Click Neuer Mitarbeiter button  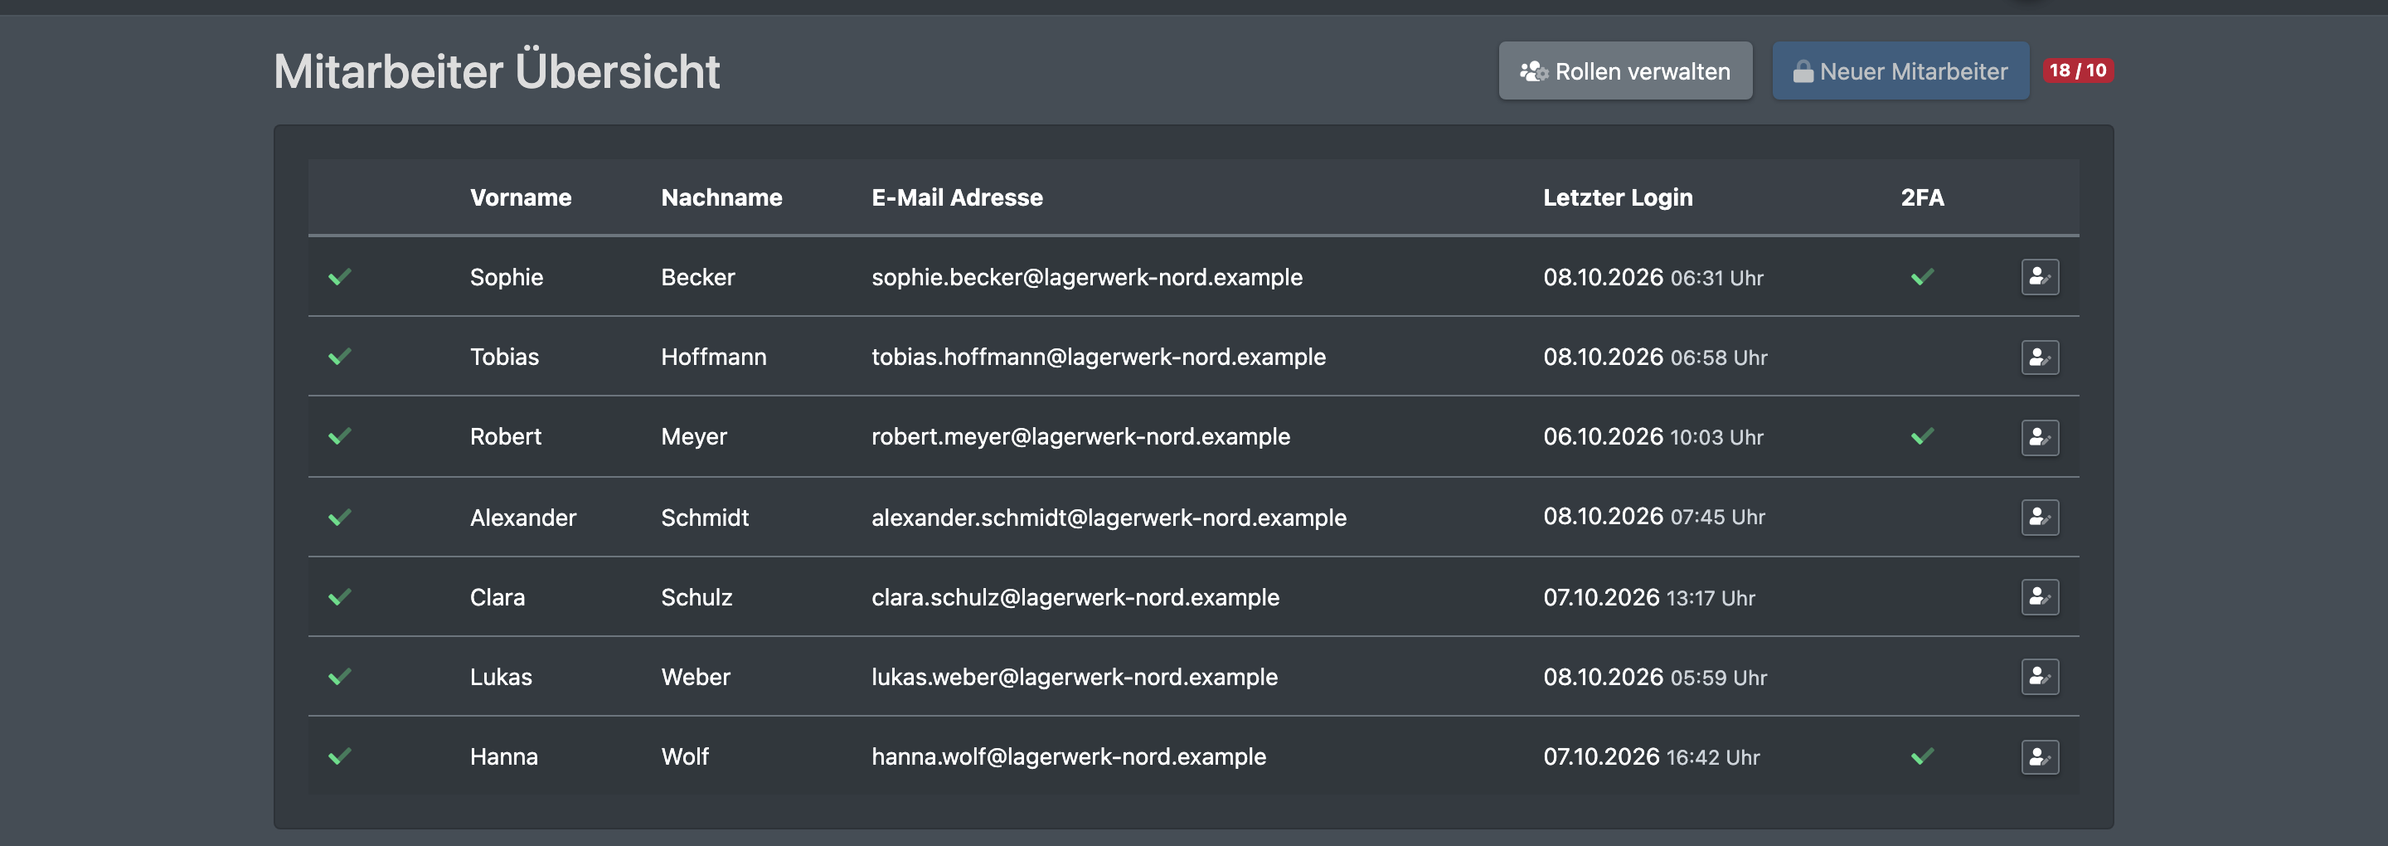click(1900, 70)
